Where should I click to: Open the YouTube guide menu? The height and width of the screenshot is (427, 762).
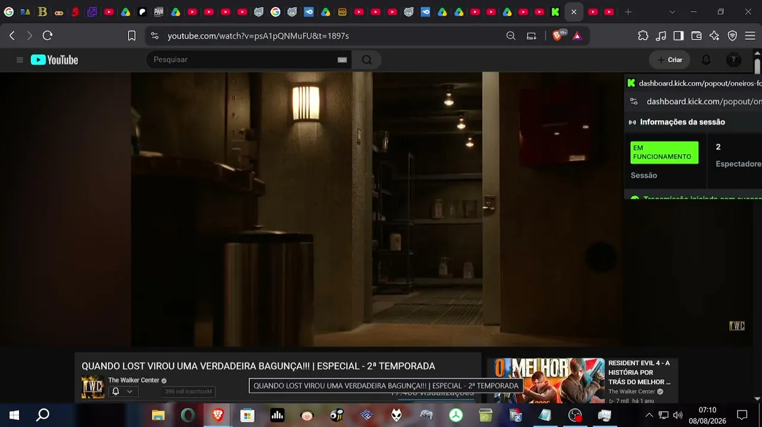point(20,60)
